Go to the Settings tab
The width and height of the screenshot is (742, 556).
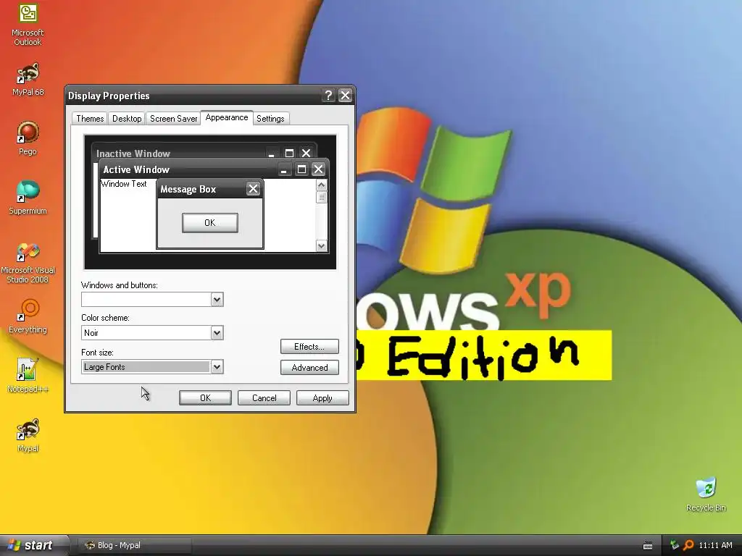click(x=270, y=119)
